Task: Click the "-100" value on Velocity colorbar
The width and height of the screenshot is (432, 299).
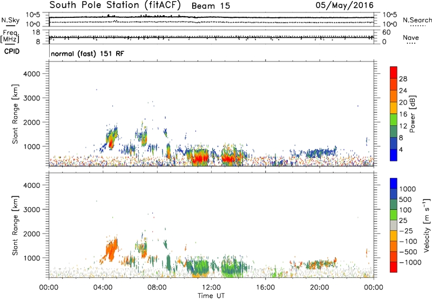Action: point(408,241)
